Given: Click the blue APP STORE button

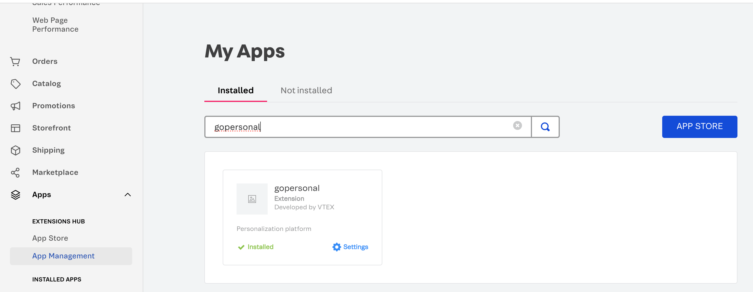Looking at the screenshot, I should 699,127.
